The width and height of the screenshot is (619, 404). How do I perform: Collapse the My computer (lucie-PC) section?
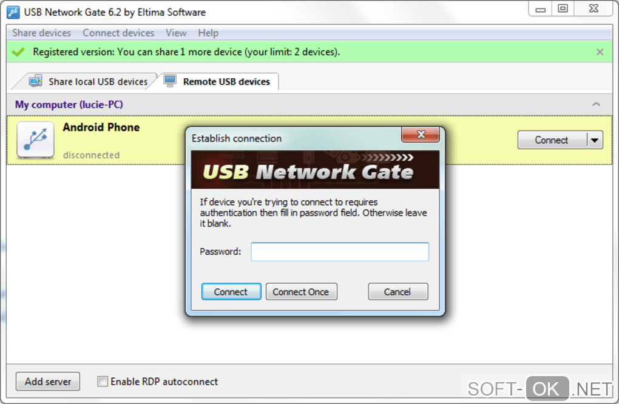point(596,104)
